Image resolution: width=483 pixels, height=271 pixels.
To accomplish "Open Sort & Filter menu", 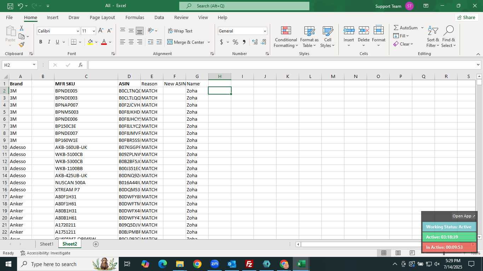I will pos(433,37).
